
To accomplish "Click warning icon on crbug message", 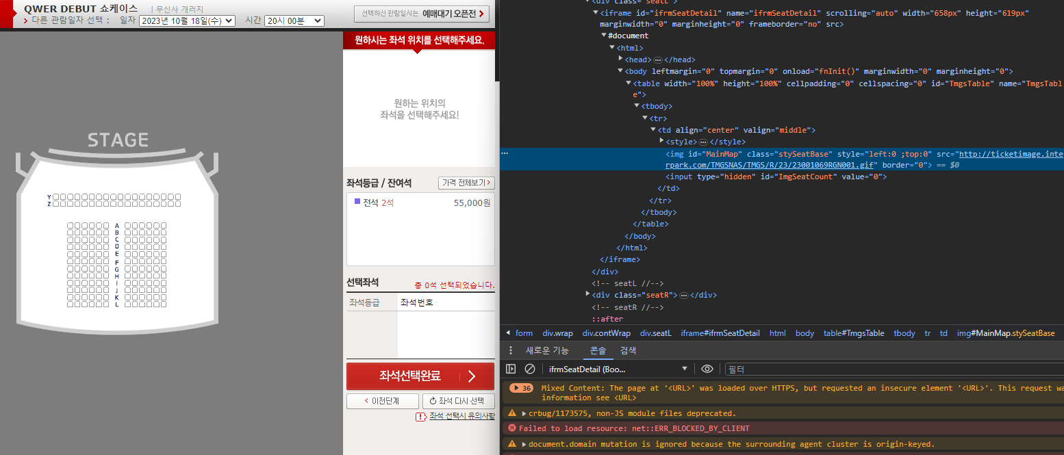I will (512, 413).
